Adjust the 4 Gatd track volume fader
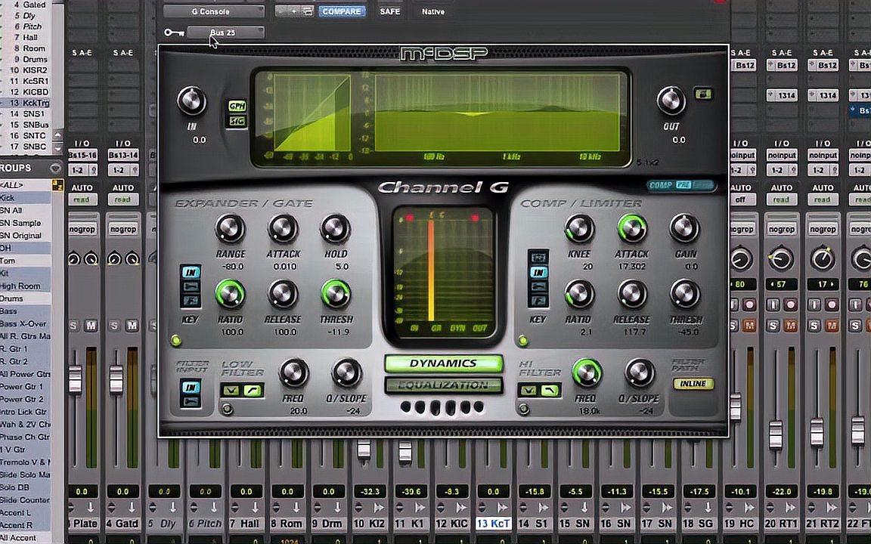871x544 pixels. pyautogui.click(x=116, y=380)
